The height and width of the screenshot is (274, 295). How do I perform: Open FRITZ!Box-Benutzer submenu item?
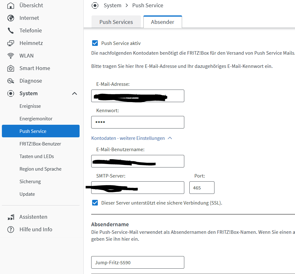41,144
